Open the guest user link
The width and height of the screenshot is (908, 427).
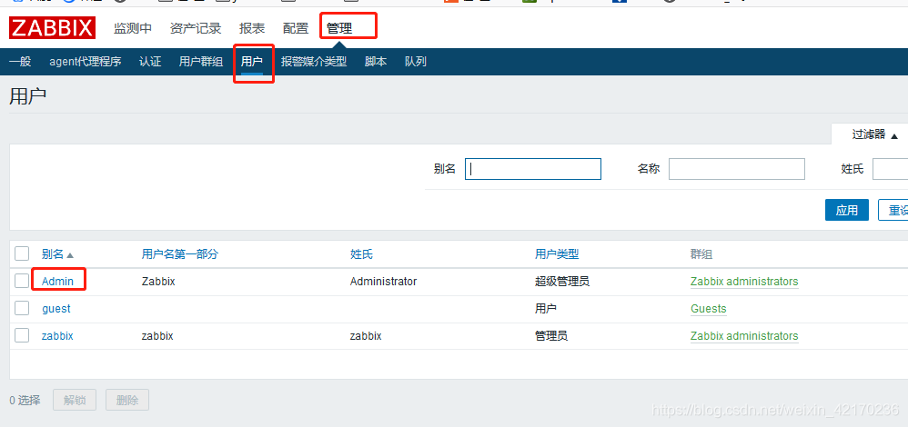(56, 308)
